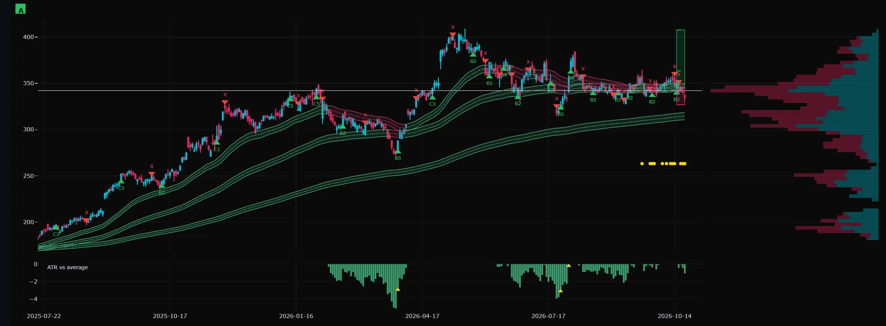Click the green A badge
This screenshot has height=326, width=886.
coord(20,9)
